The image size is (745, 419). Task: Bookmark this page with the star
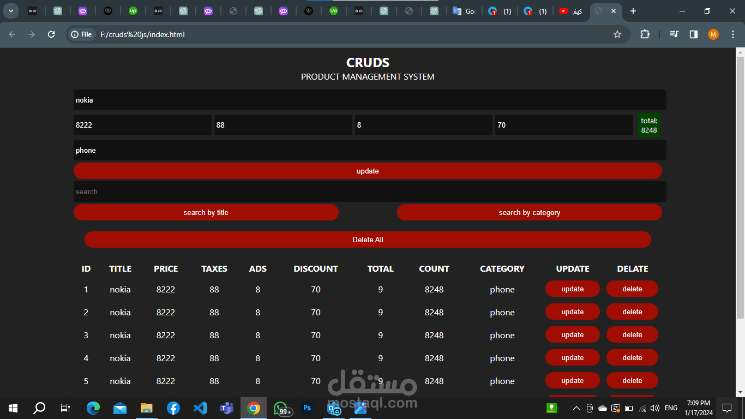click(x=617, y=34)
